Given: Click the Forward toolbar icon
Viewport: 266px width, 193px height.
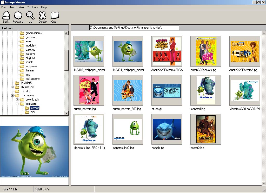Looking at the screenshot, I should point(18,16).
